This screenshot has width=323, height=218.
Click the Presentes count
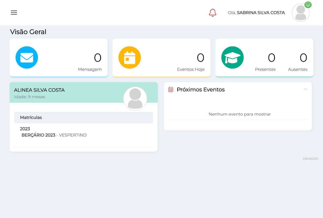click(271, 58)
